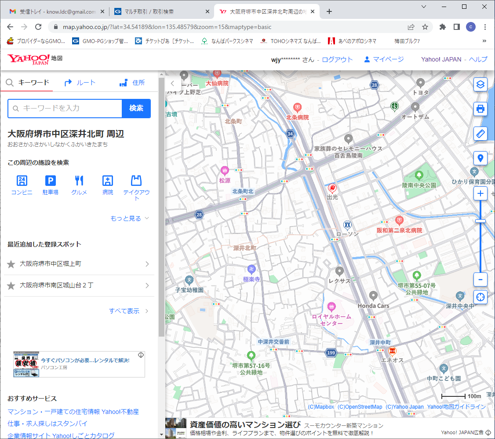Search nearby parking lots (駐車場)

pyautogui.click(x=51, y=185)
